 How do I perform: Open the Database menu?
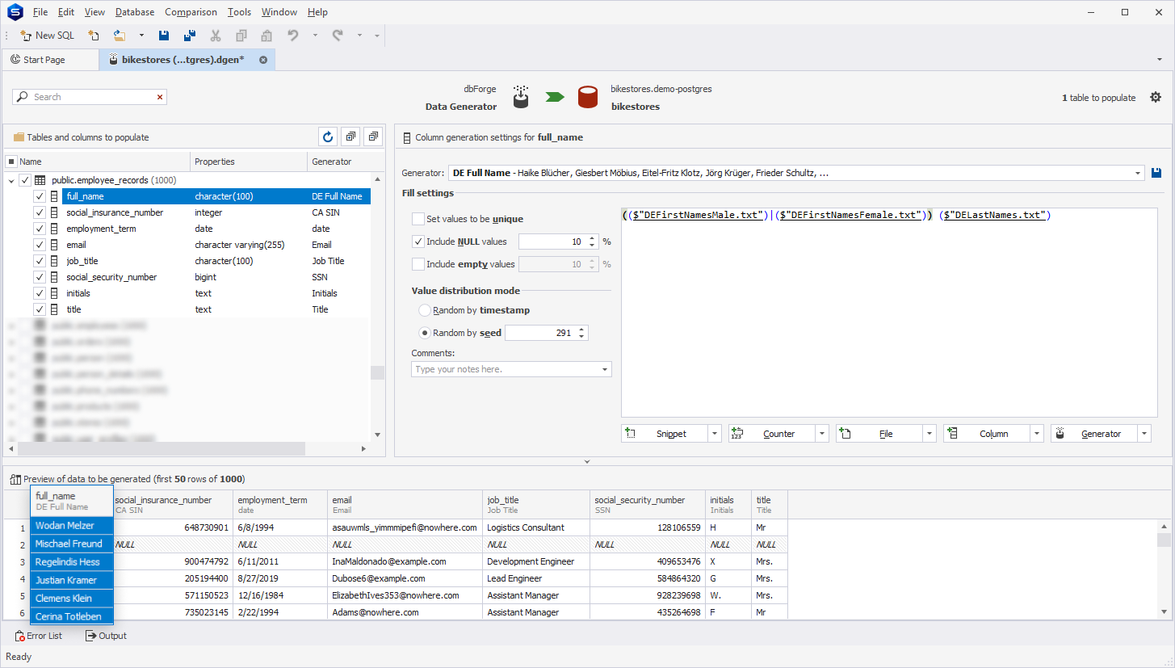tap(135, 12)
